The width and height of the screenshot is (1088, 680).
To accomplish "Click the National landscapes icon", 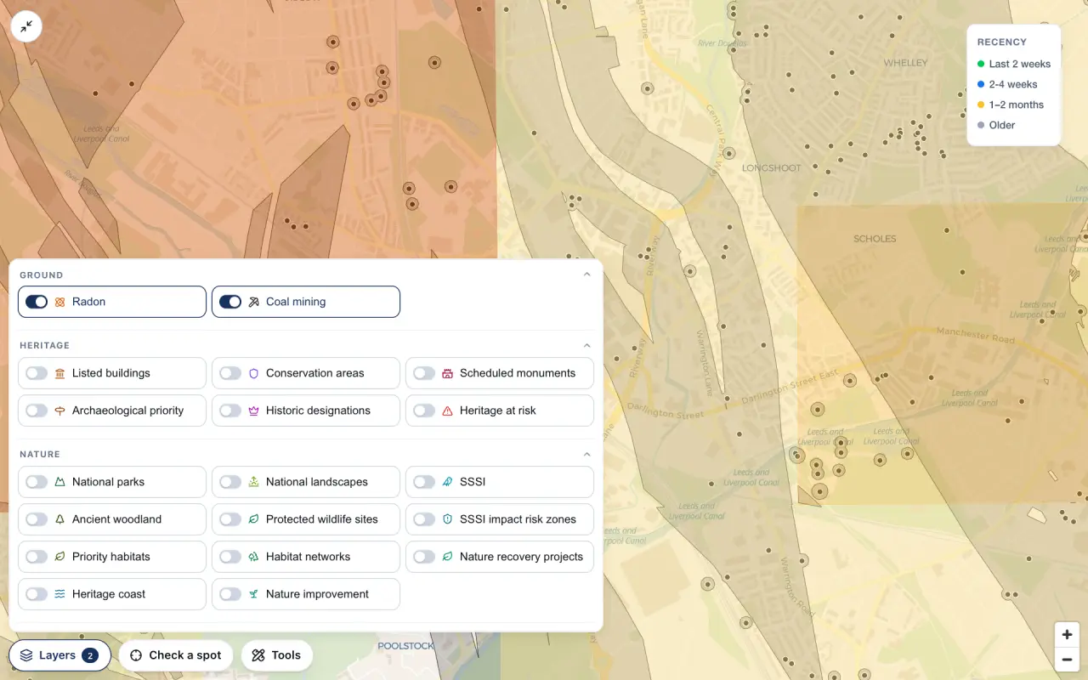I will pyautogui.click(x=253, y=482).
